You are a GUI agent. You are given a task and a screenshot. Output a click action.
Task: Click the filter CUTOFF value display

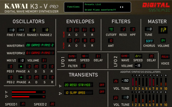tap(111, 29)
